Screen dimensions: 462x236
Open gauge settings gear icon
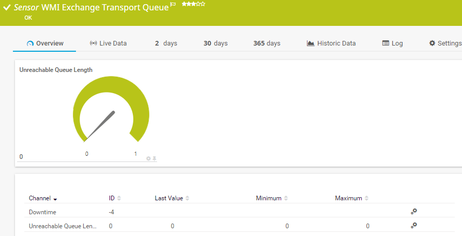(148, 158)
